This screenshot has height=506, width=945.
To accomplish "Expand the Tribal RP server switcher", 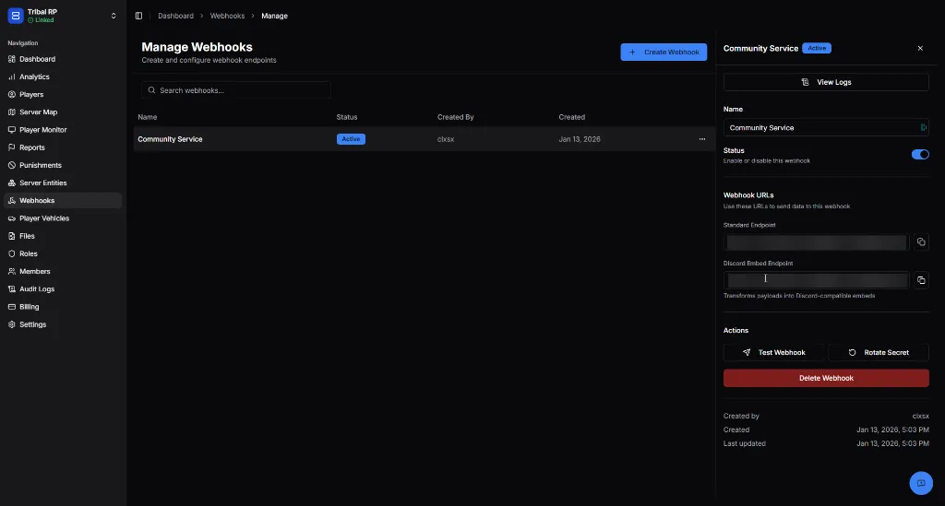I will point(114,16).
